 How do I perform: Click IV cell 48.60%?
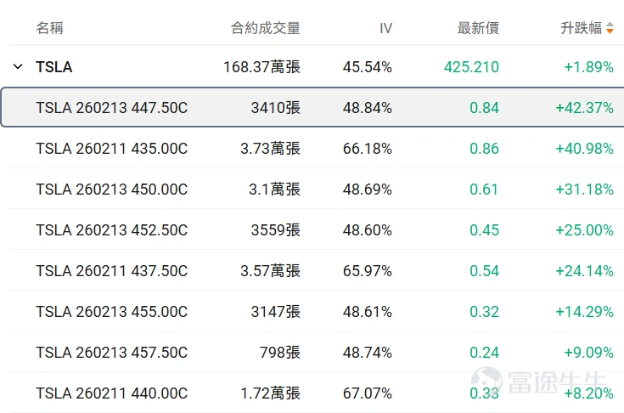tap(368, 230)
